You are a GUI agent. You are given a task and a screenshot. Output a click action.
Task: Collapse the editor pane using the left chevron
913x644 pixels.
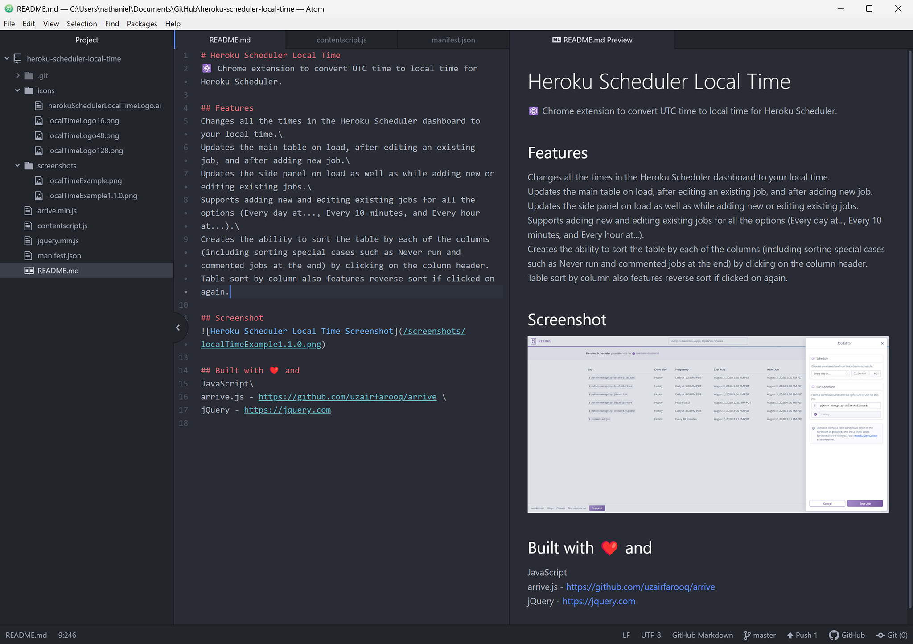tap(178, 327)
